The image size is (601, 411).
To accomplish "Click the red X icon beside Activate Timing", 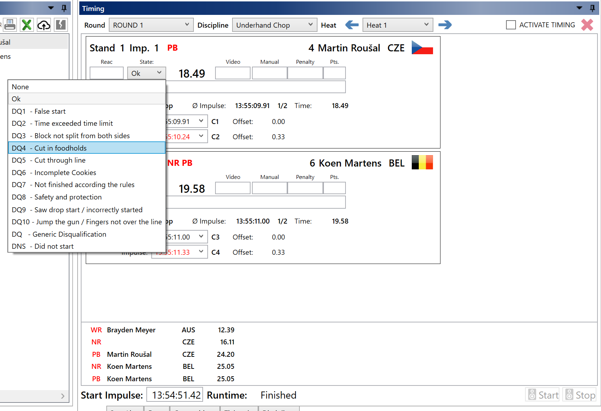I will click(x=587, y=25).
